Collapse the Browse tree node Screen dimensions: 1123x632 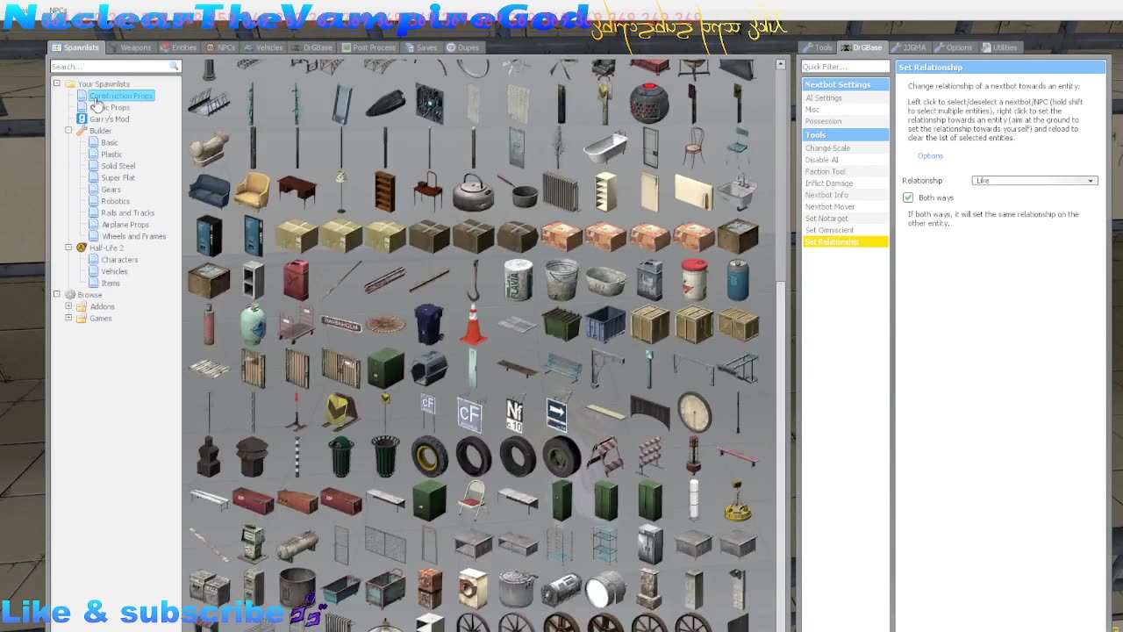coord(56,295)
